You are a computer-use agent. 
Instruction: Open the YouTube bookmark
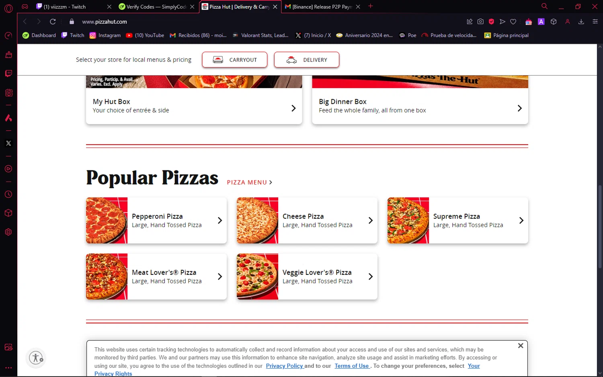click(x=145, y=35)
